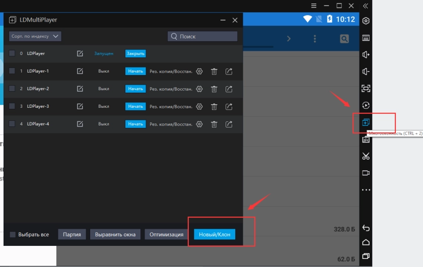
Task: Click Закрыть button for LDPlayer 0
Action: point(135,53)
